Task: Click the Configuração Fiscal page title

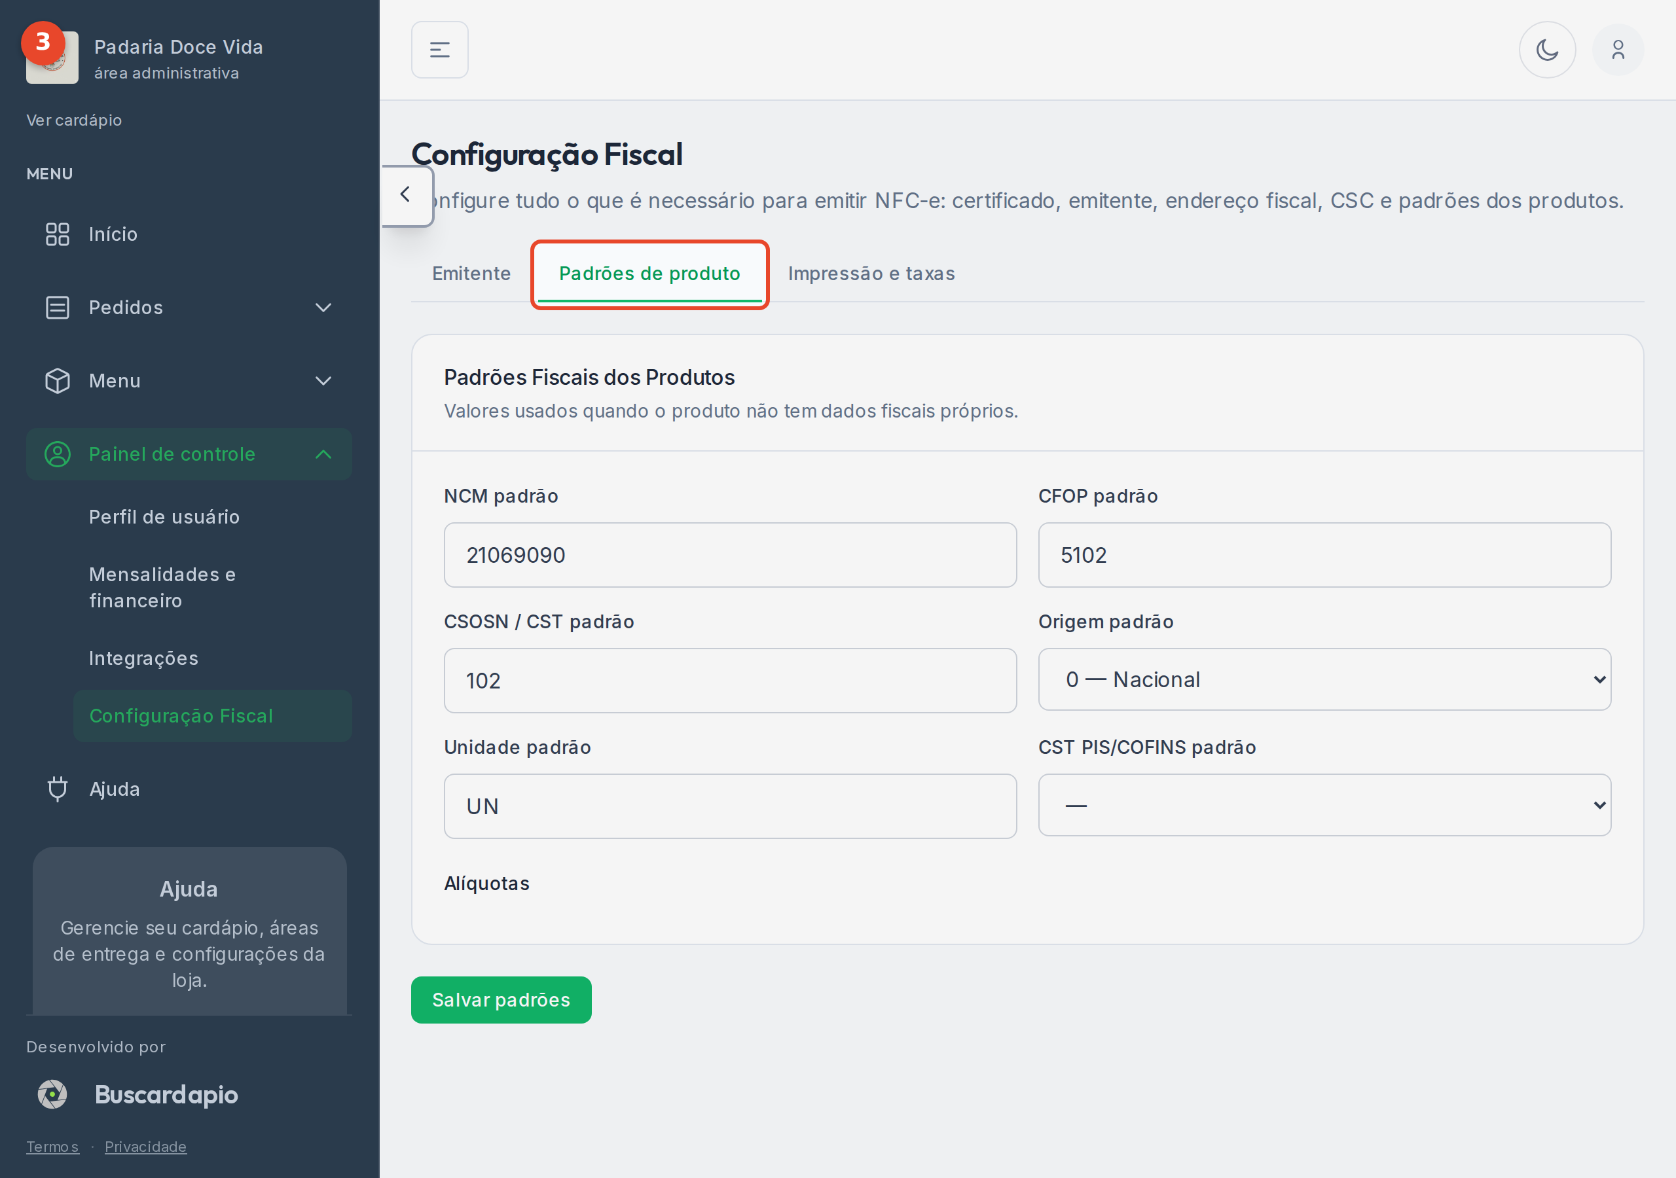Action: click(547, 154)
